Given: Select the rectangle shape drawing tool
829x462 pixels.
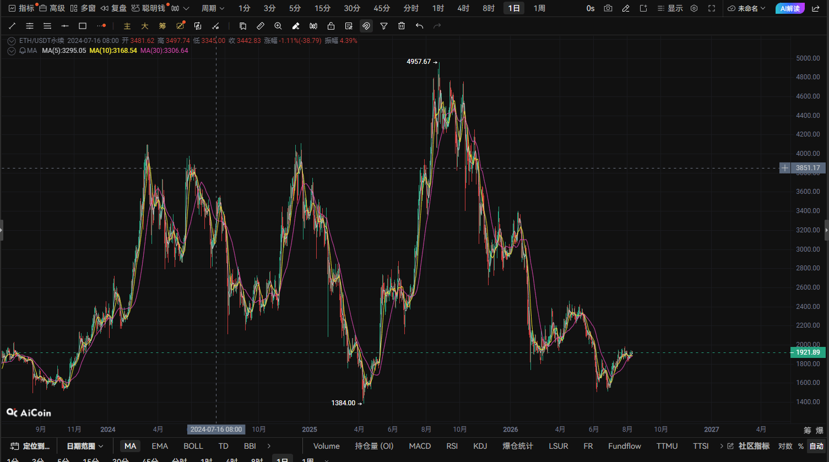Looking at the screenshot, I should point(83,26).
